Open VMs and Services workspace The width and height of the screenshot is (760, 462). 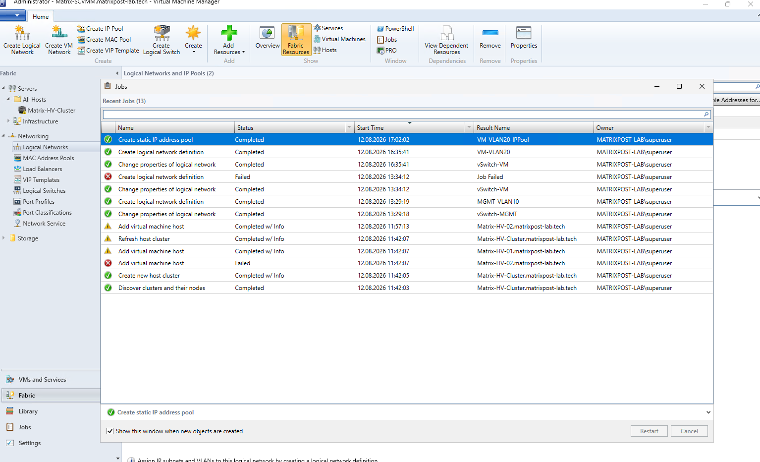50,380
